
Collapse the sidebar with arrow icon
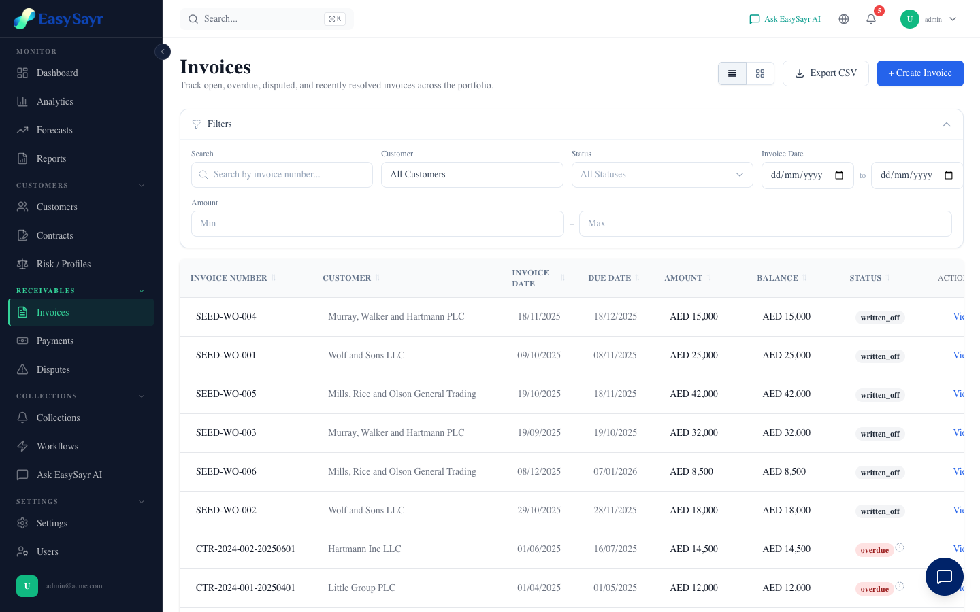pyautogui.click(x=163, y=52)
